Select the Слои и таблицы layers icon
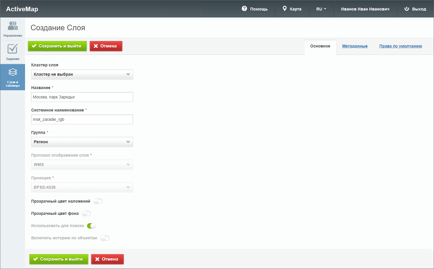Screen dimensions: 434x269 (13, 72)
